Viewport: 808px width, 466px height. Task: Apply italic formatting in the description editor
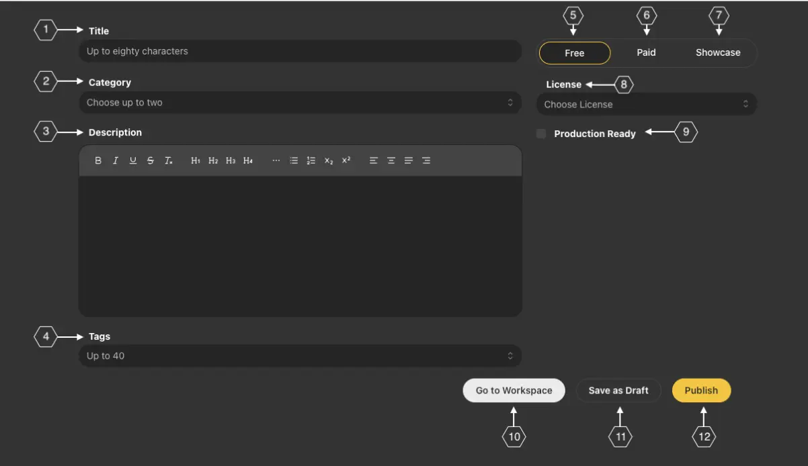point(116,160)
